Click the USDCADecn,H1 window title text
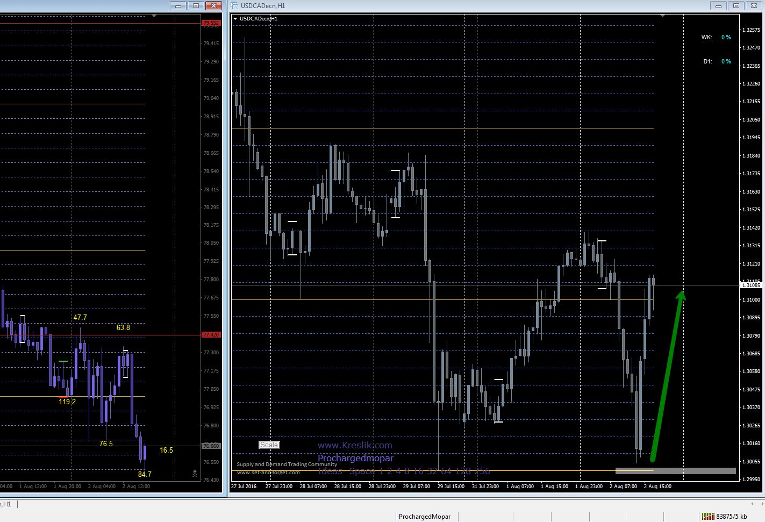Image resolution: width=765 pixels, height=522 pixels. [x=263, y=6]
